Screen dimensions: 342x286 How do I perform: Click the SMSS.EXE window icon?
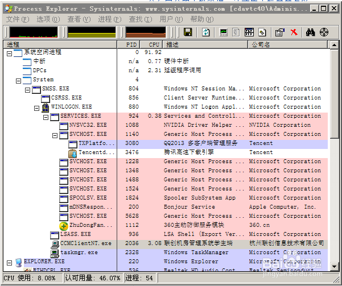pyautogui.click(x=36, y=90)
